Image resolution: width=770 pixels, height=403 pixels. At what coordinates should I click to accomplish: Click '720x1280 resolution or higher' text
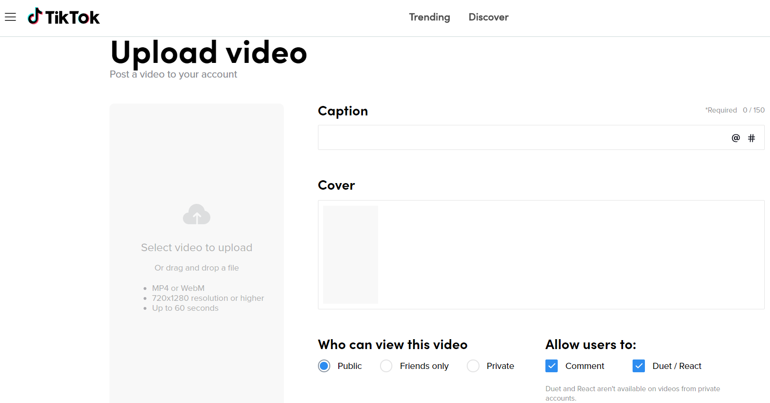point(208,298)
